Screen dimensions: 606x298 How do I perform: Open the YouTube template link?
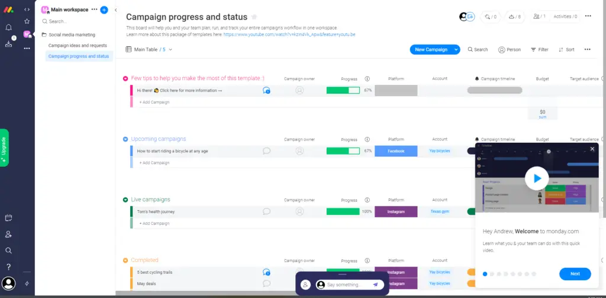(289, 35)
